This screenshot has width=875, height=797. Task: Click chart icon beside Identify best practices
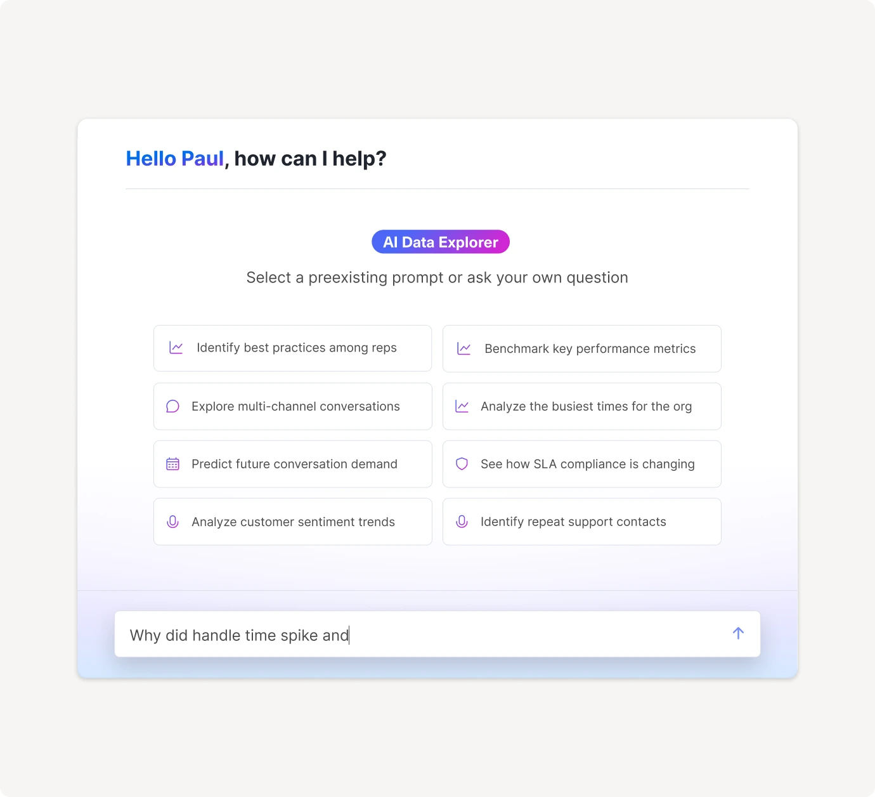coord(176,348)
